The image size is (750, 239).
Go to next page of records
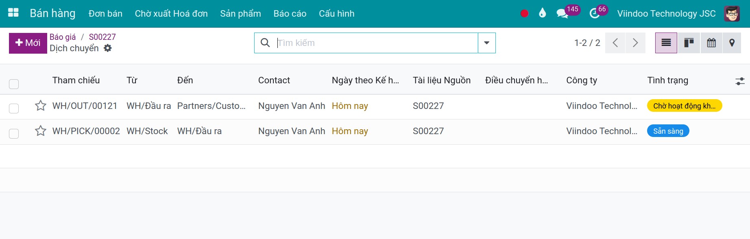[x=635, y=43]
